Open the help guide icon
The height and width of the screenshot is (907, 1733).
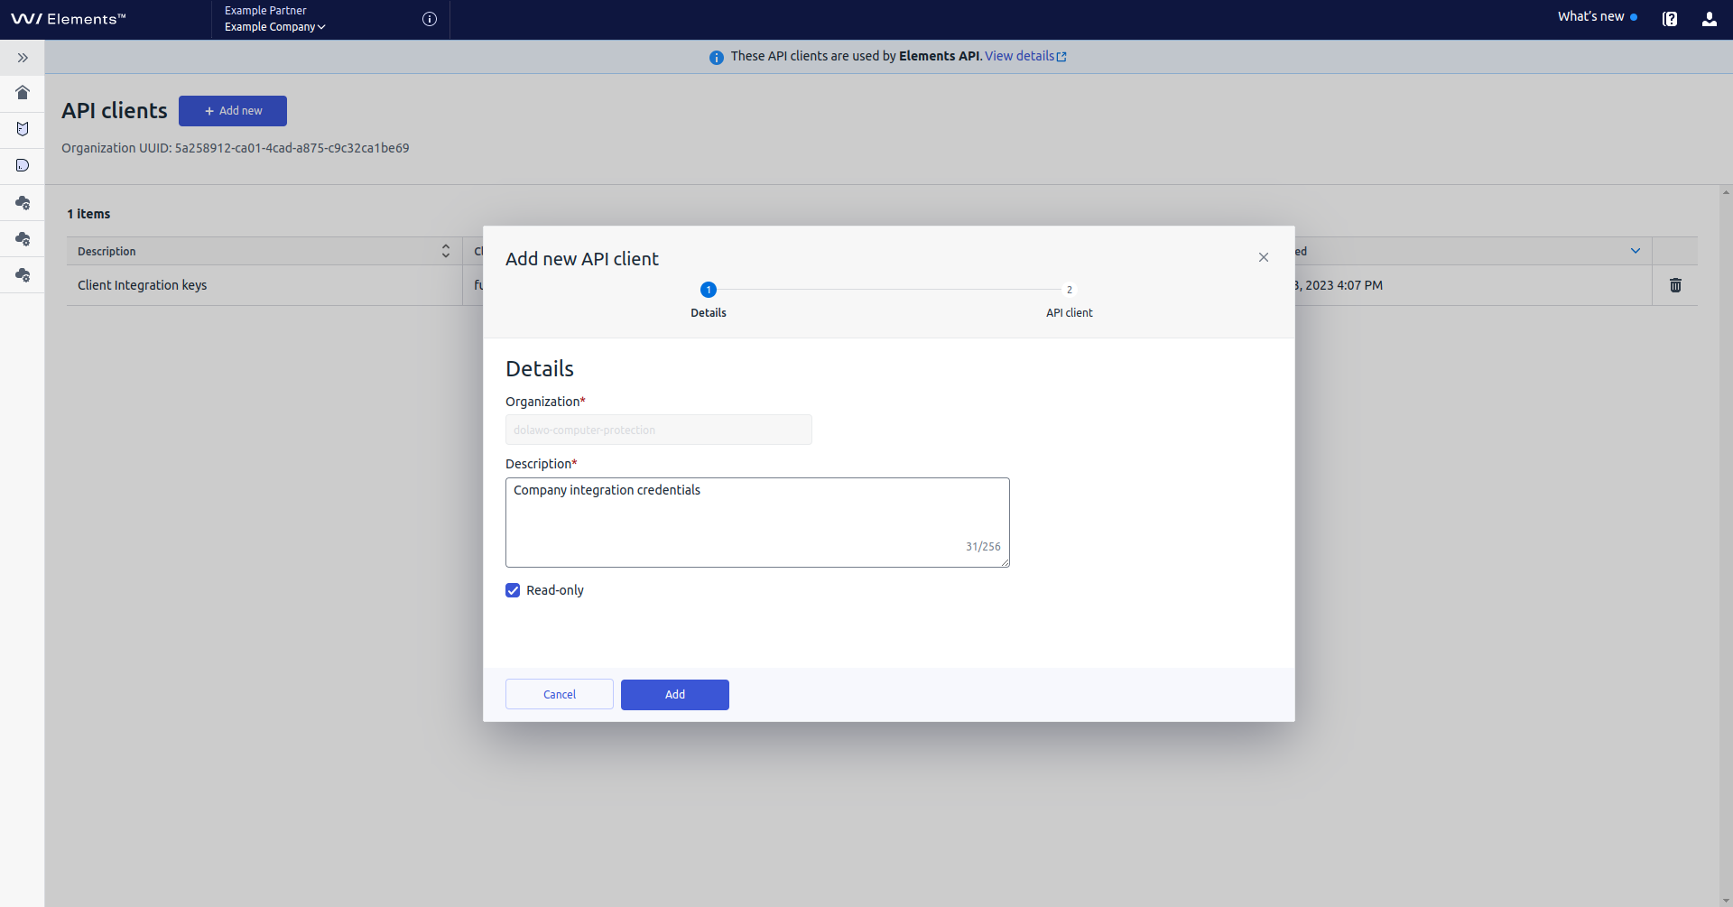click(1669, 18)
